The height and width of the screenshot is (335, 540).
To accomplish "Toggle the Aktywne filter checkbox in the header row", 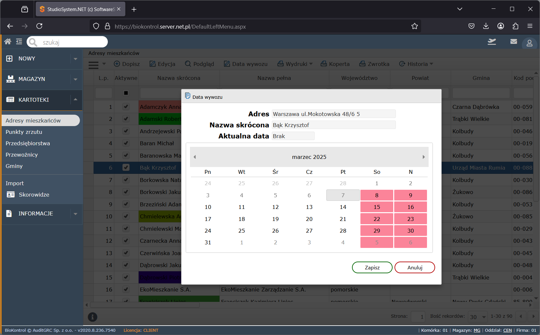I will (126, 93).
